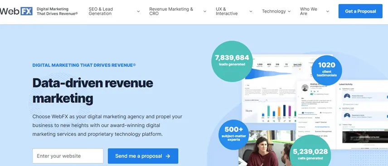
Task: Open the SEO & Lead Generation menu
Action: coord(101,11)
